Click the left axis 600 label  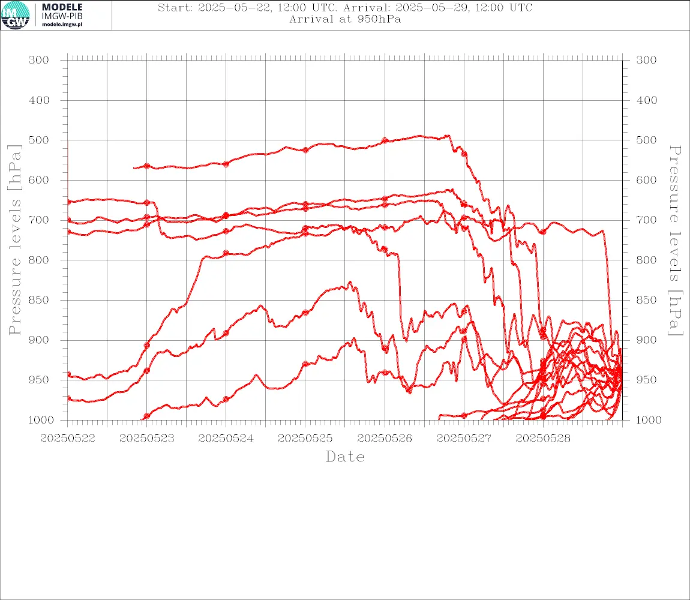[x=39, y=179]
